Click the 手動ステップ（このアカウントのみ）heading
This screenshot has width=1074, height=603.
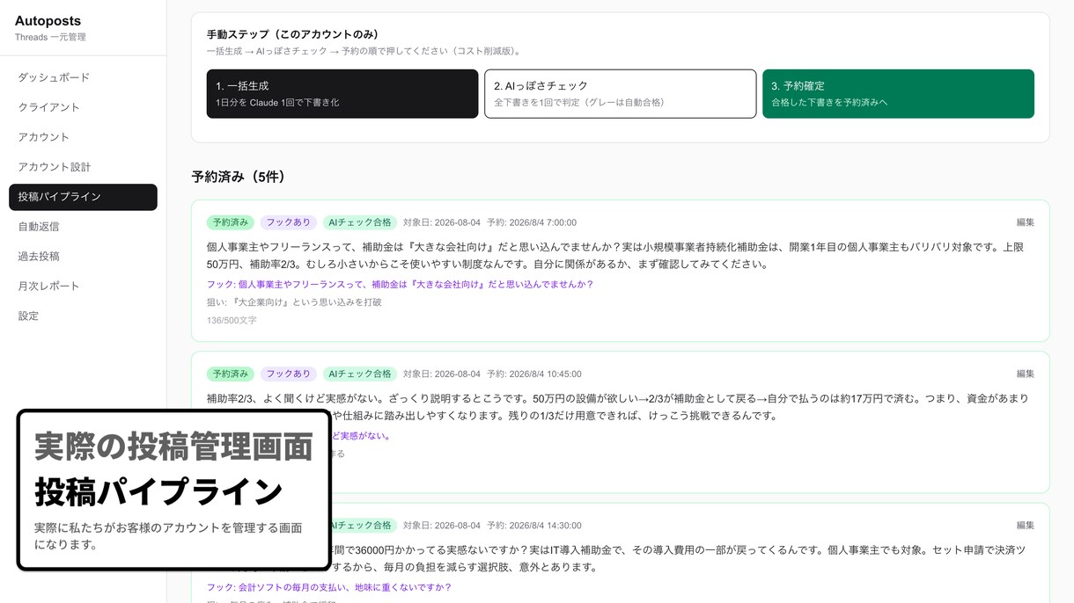(292, 34)
